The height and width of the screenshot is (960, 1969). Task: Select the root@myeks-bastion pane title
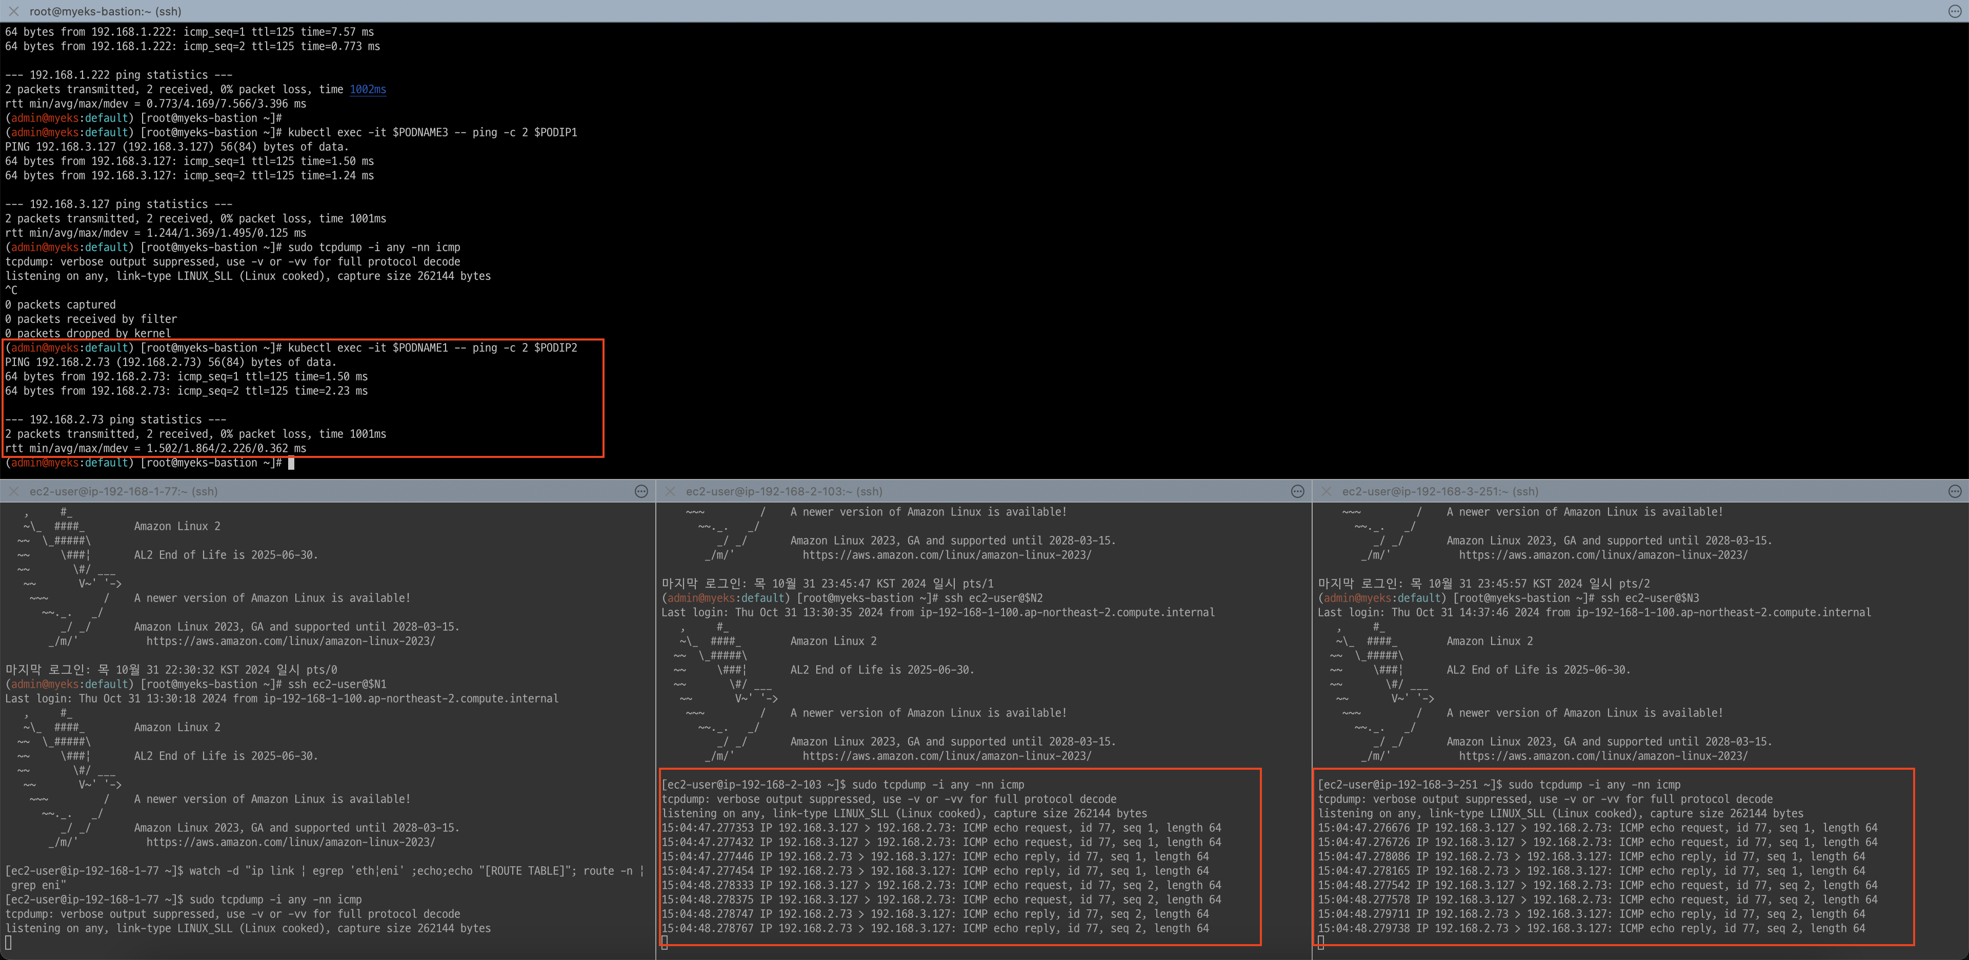[x=106, y=11]
